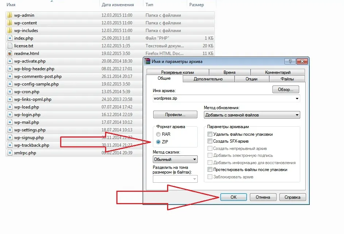Toggle 'Заблокировать архив' checkbox
The height and width of the screenshot is (234, 344).
(210, 177)
